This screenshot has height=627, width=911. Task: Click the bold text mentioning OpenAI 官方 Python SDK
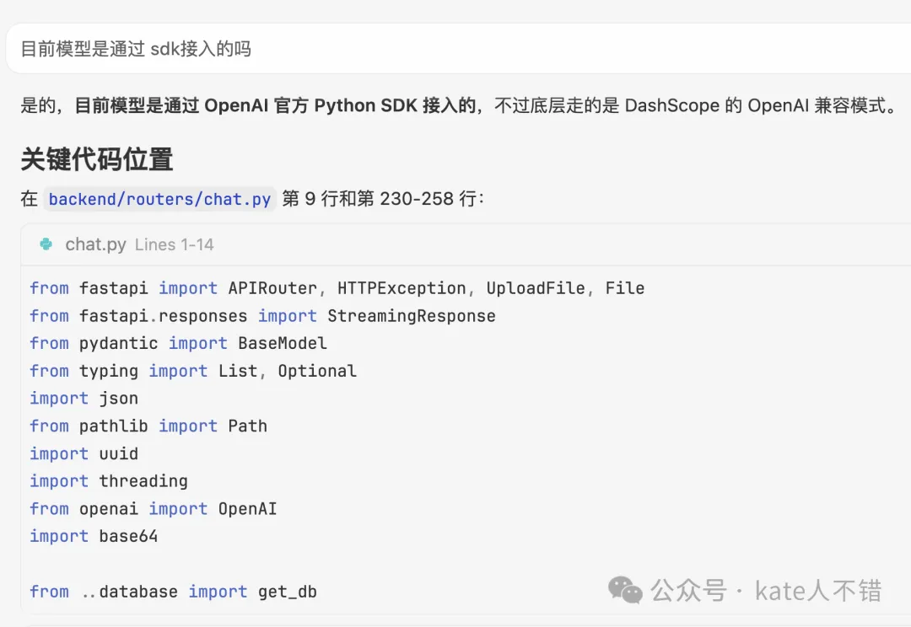tap(275, 105)
